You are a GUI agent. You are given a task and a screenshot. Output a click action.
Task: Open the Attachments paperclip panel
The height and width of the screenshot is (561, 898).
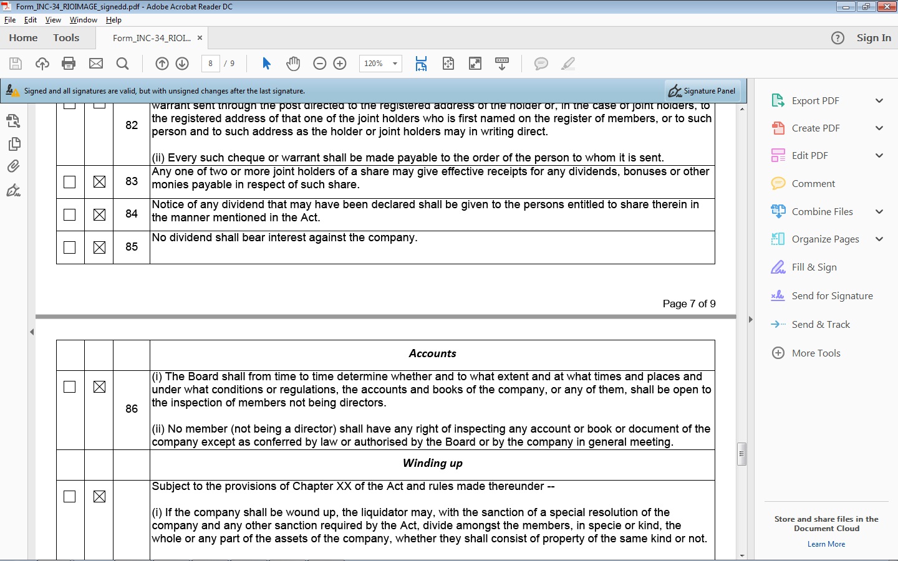[x=14, y=166]
